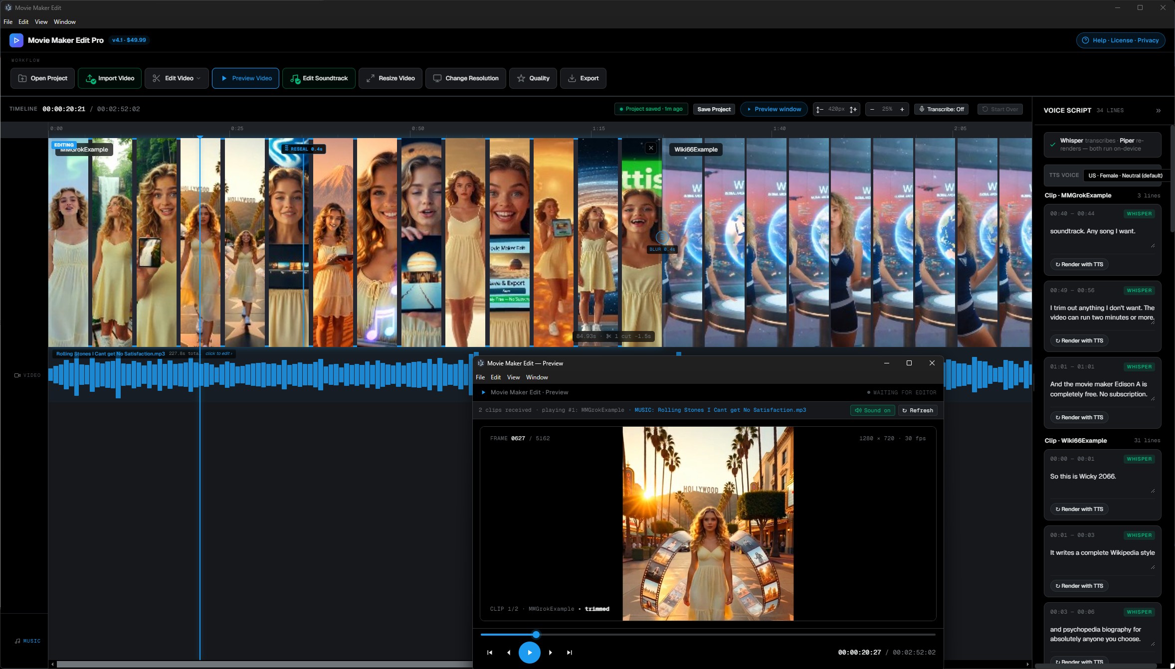
Task: Open the Edit Soundtrack step
Action: click(319, 78)
